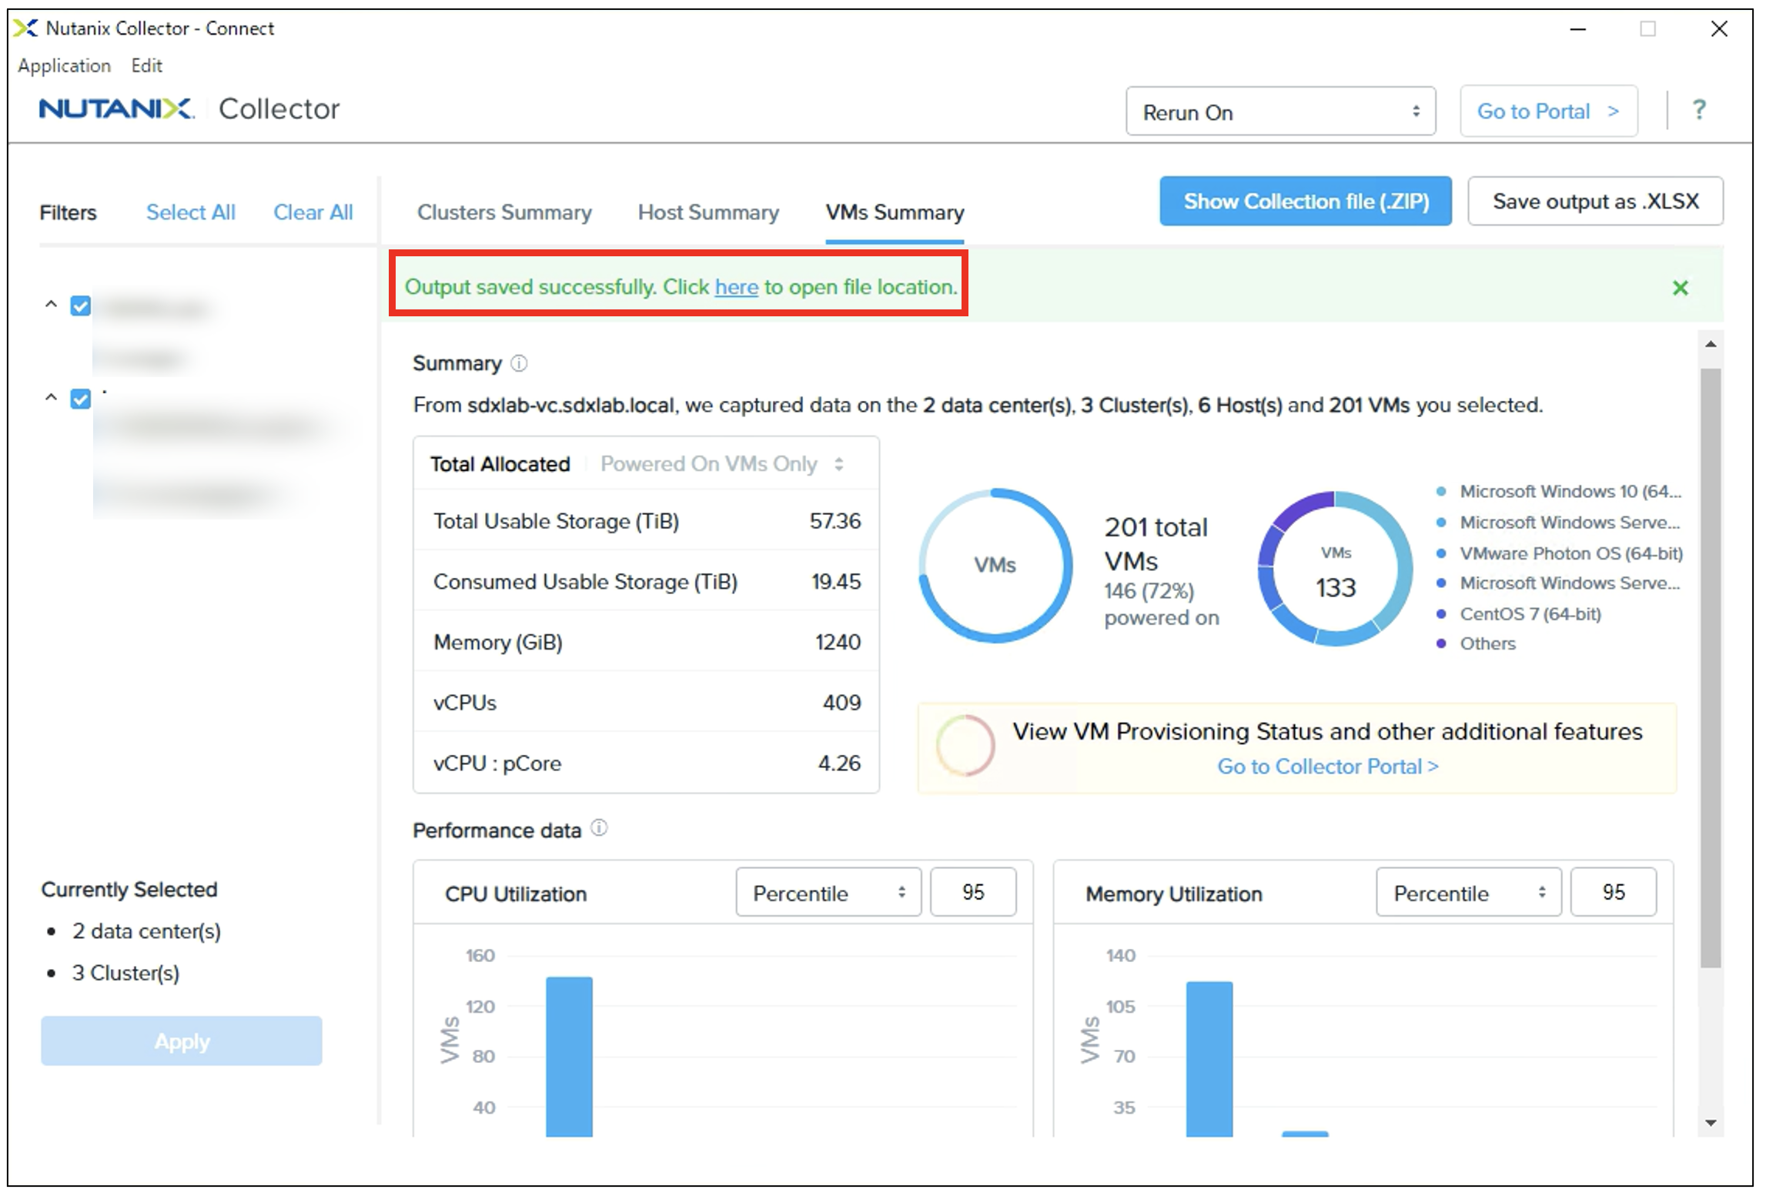Click the provisioning status circle icon

click(x=965, y=745)
